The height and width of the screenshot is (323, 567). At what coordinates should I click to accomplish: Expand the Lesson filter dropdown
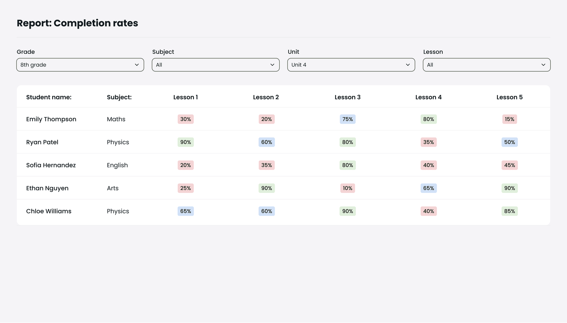[x=486, y=65]
